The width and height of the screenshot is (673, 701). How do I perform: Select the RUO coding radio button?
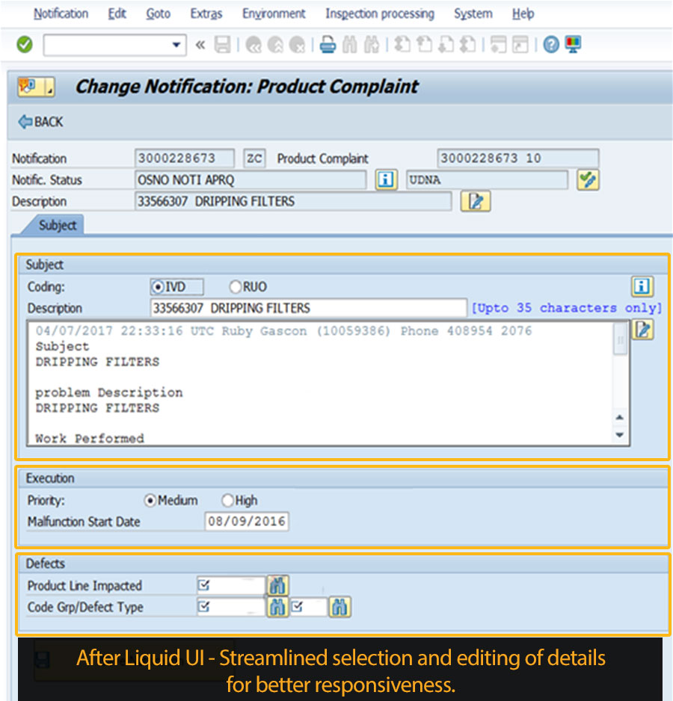coord(236,287)
